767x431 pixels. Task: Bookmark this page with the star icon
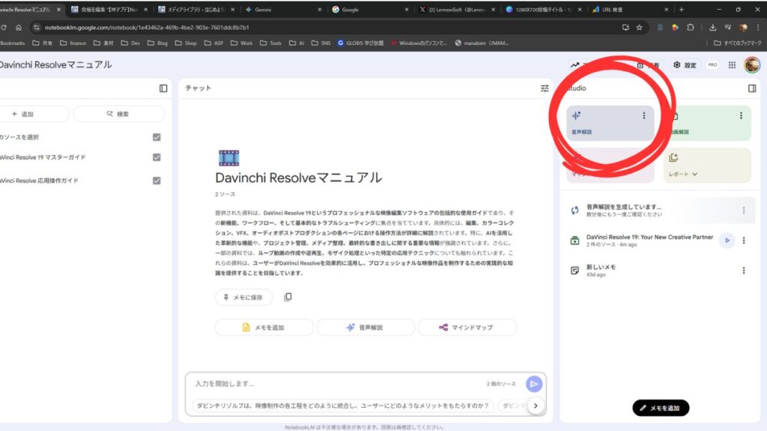(x=640, y=28)
